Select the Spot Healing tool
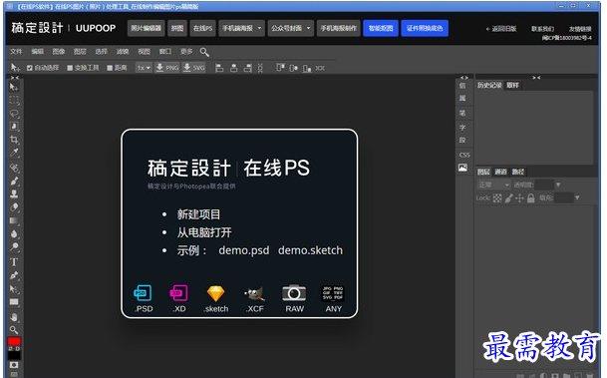Image resolution: width=607 pixels, height=378 pixels. [14, 168]
